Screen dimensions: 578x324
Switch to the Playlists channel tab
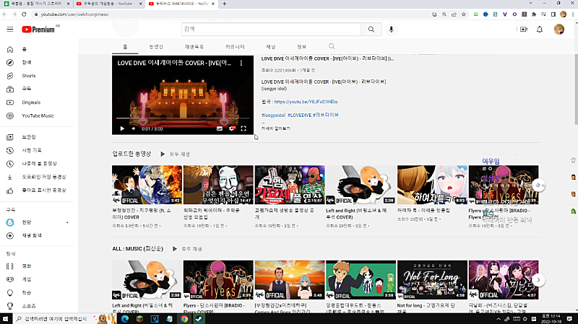pos(194,47)
